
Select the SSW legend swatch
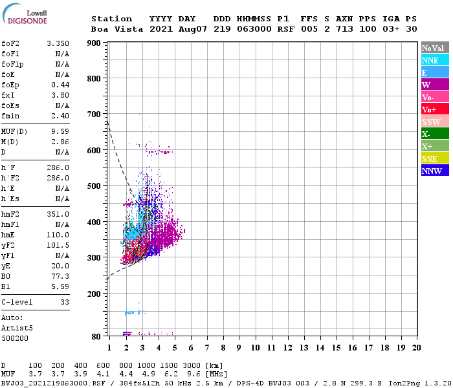pos(435,122)
